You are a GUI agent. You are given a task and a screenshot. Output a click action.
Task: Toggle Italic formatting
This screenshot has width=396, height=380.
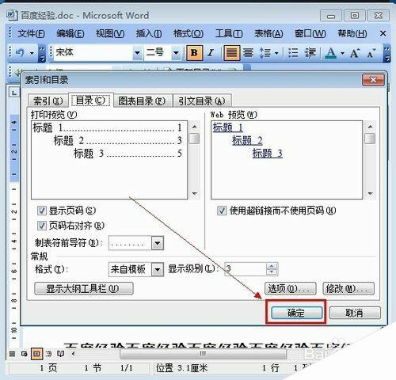pos(211,53)
